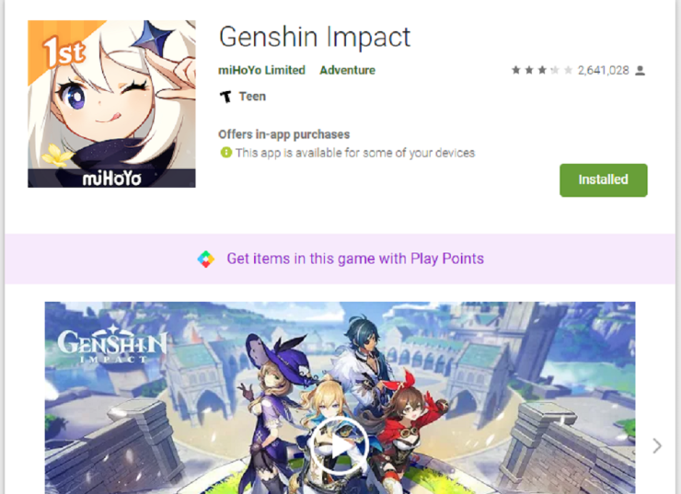Image resolution: width=681 pixels, height=494 pixels.
Task: Click the 2,641,028 ratings count
Action: (x=604, y=70)
